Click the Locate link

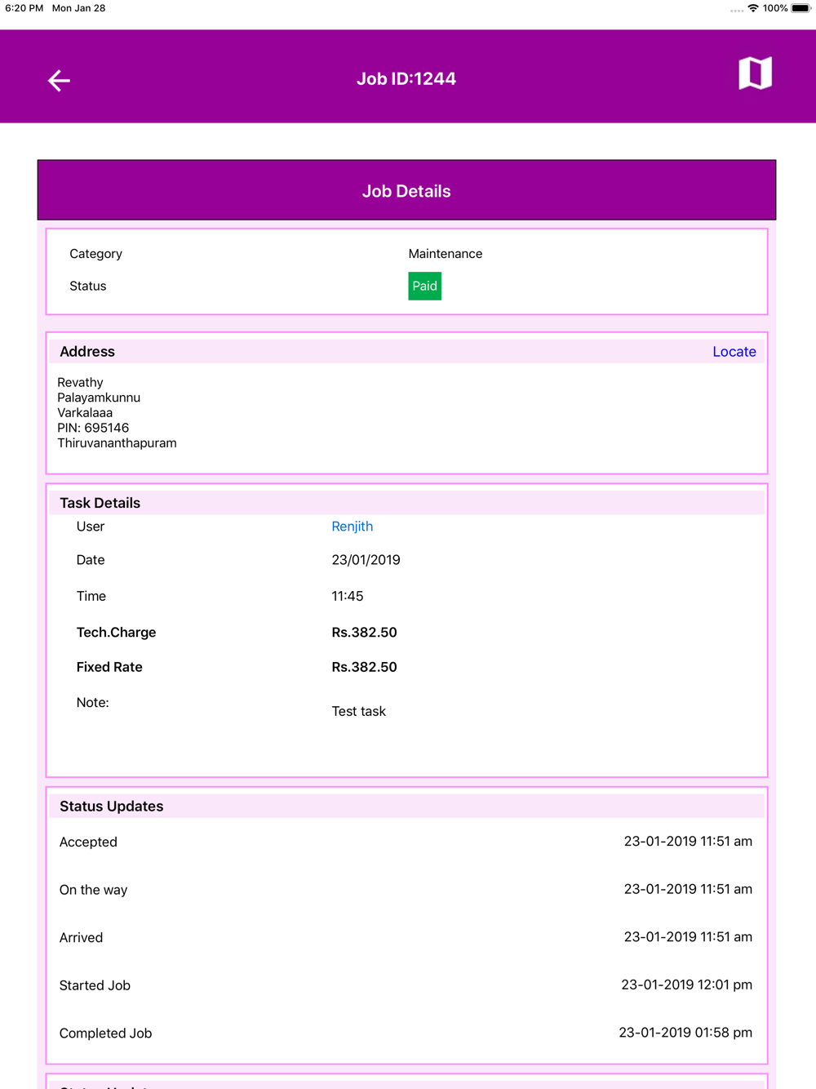pos(734,352)
